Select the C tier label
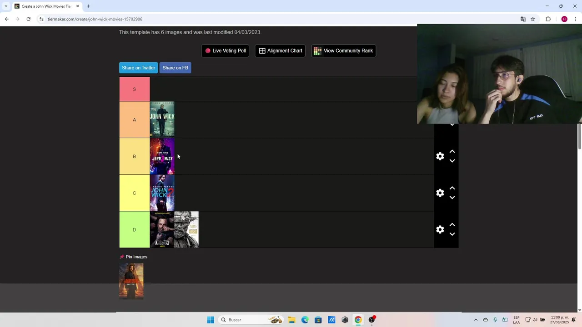582x327 pixels. pyautogui.click(x=134, y=193)
